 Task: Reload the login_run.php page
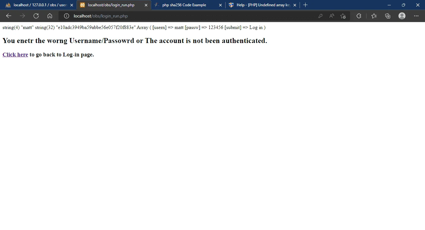(36, 16)
